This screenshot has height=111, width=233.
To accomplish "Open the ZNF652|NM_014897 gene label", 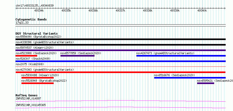I will coord(28,98).
